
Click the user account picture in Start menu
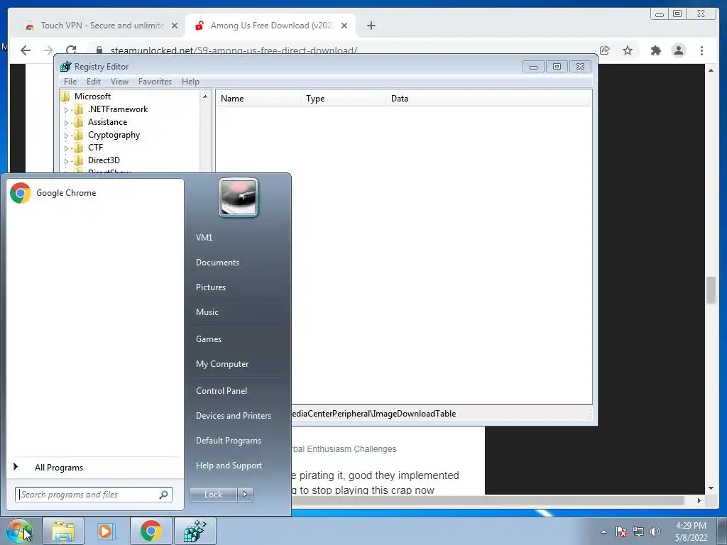239,197
